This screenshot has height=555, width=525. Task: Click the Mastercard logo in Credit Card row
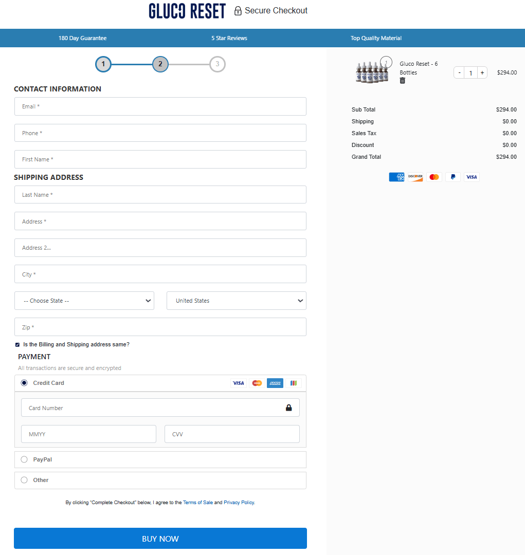(257, 383)
